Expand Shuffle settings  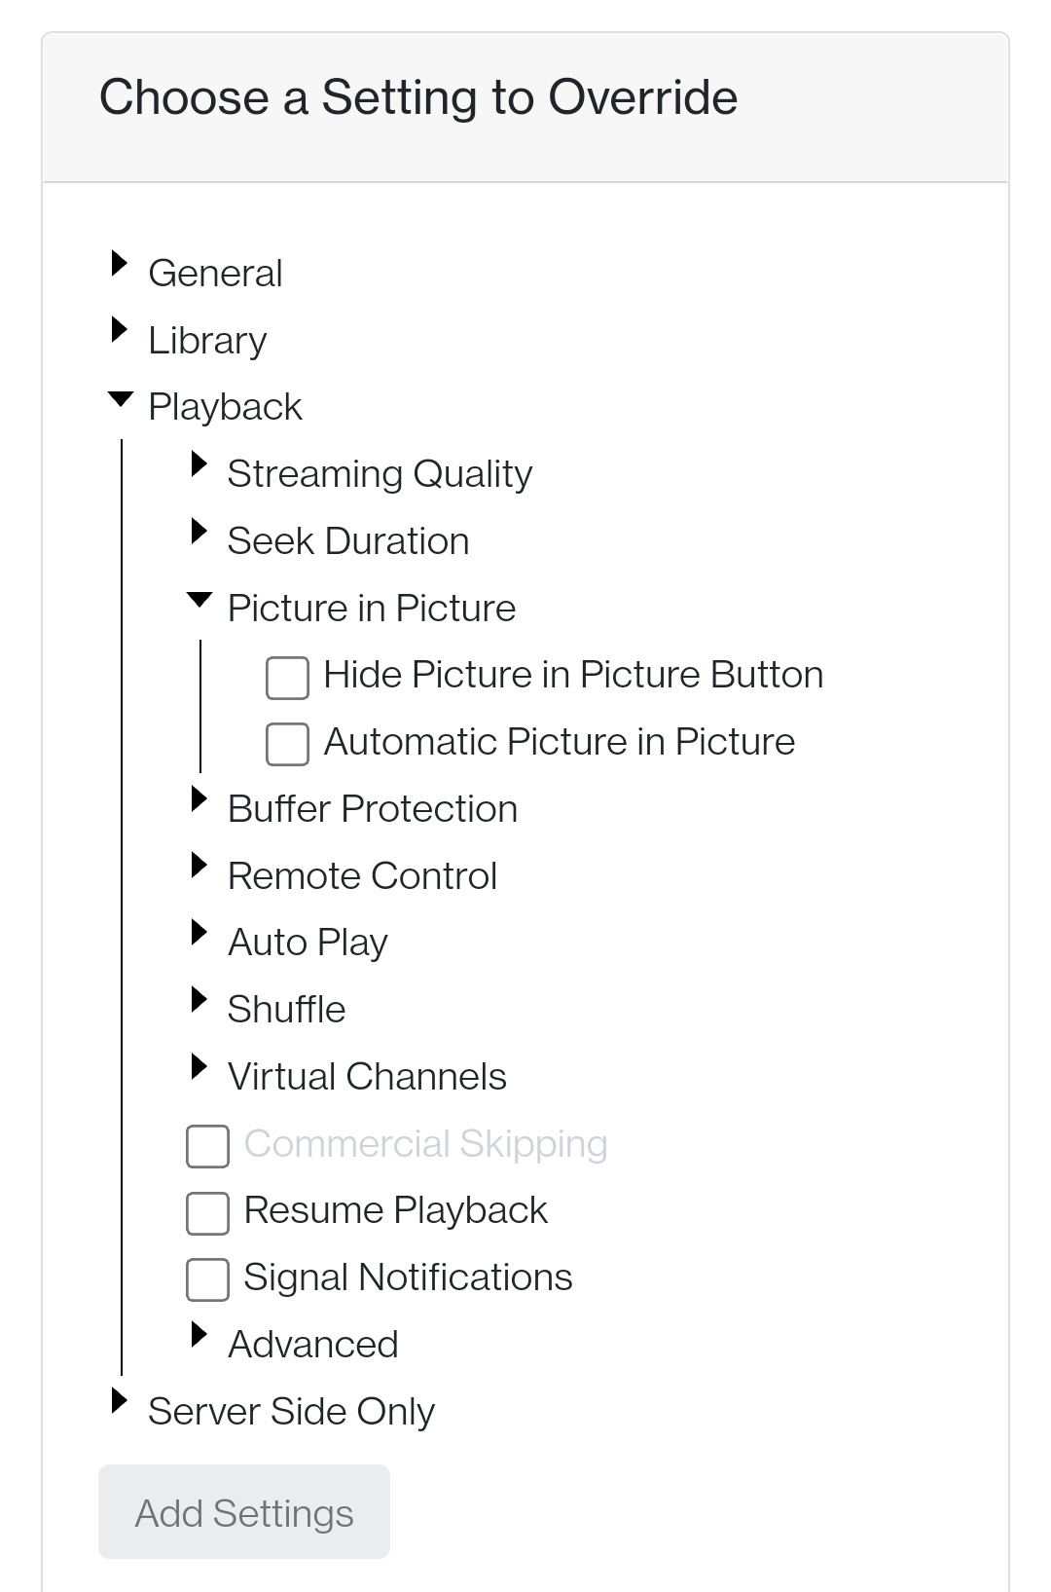point(199,1000)
